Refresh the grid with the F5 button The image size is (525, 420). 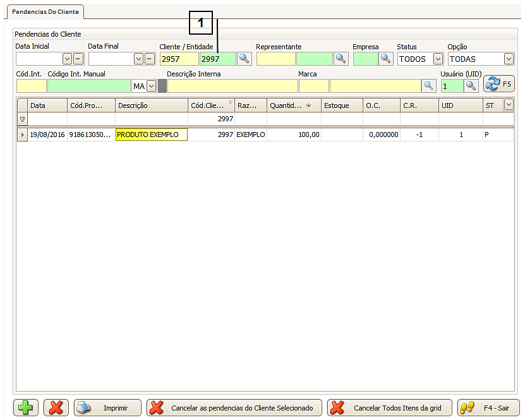point(499,84)
